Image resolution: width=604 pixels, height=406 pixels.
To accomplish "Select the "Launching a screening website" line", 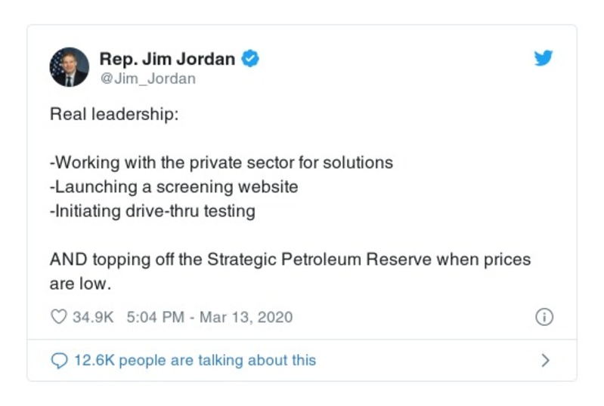I will (174, 186).
